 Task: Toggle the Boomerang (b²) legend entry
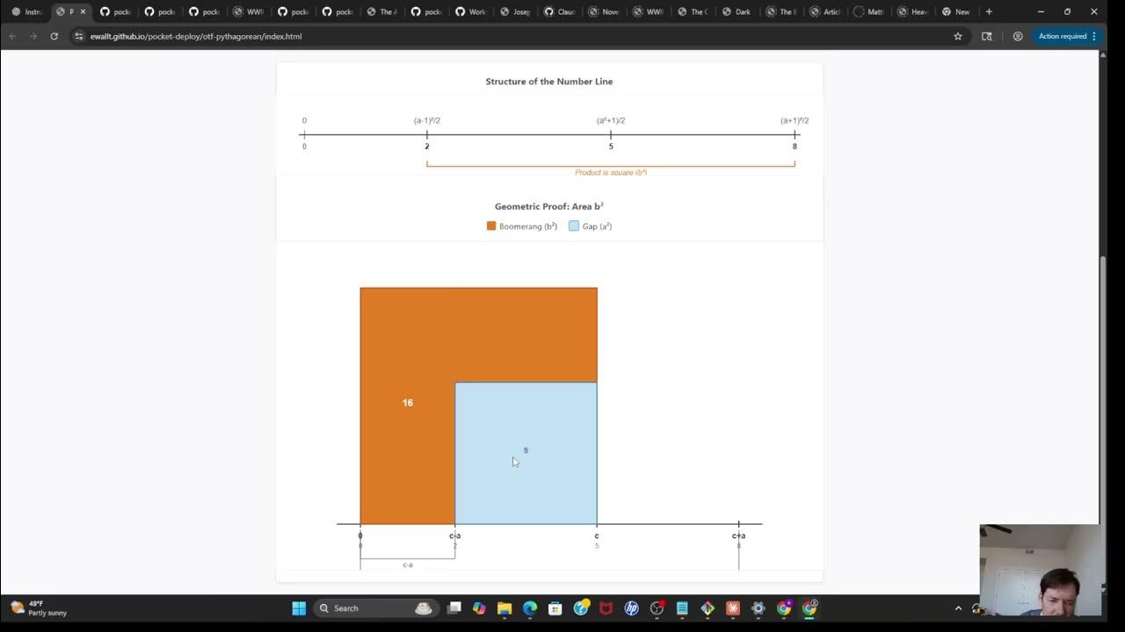(x=523, y=226)
